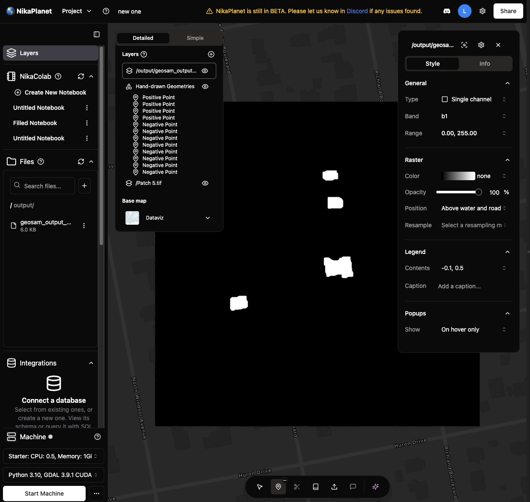This screenshot has height=502, width=530.
Task: Toggle visibility of Hand-drawn Geometries
Action: click(205, 86)
